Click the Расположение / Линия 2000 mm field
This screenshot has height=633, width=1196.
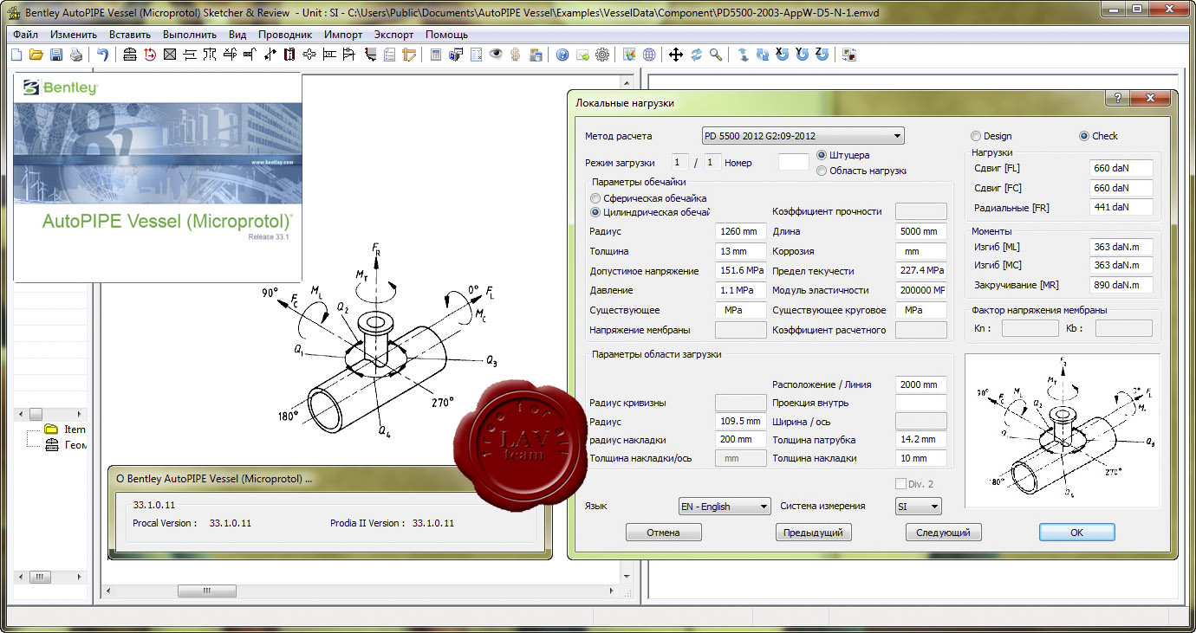pos(920,384)
